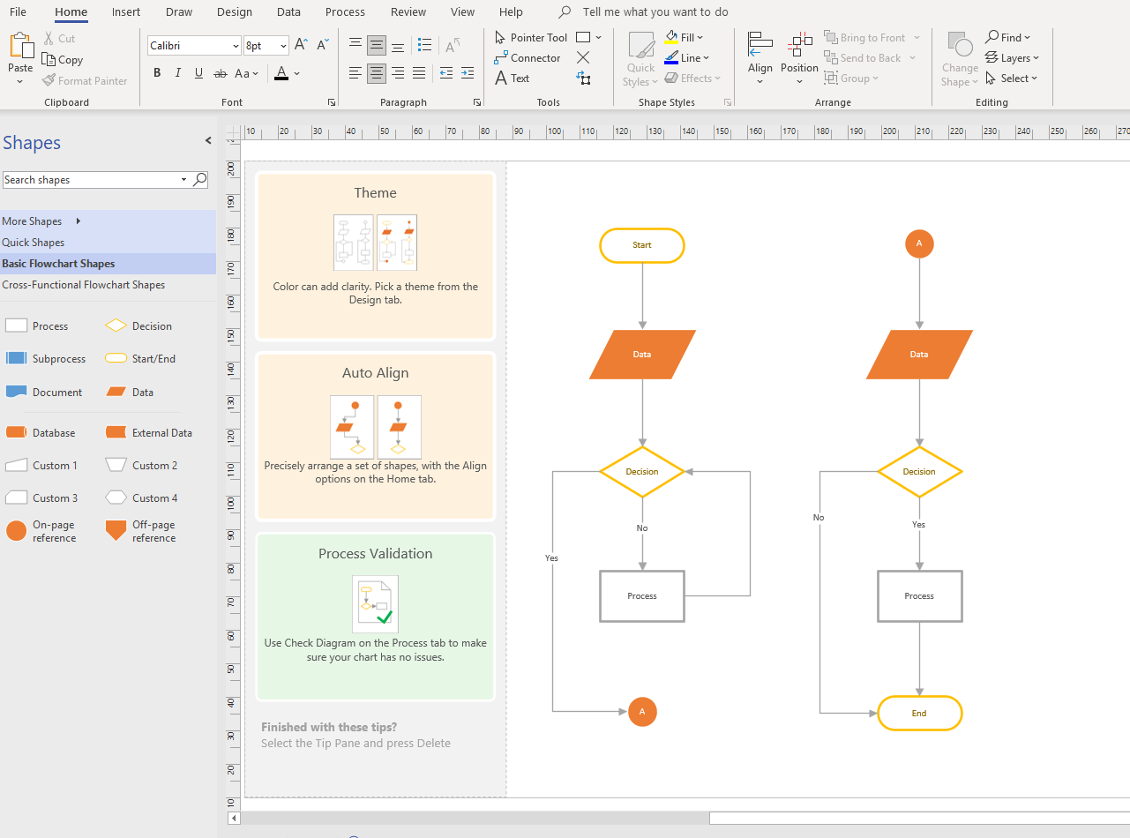The width and height of the screenshot is (1130, 838).
Task: Click the Layers icon
Action: coord(1012,57)
